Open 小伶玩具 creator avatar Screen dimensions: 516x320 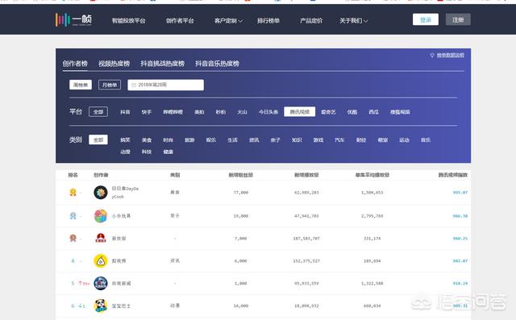tap(101, 216)
